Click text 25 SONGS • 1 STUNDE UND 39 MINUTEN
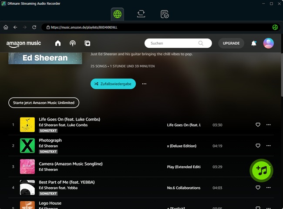 (x=122, y=66)
